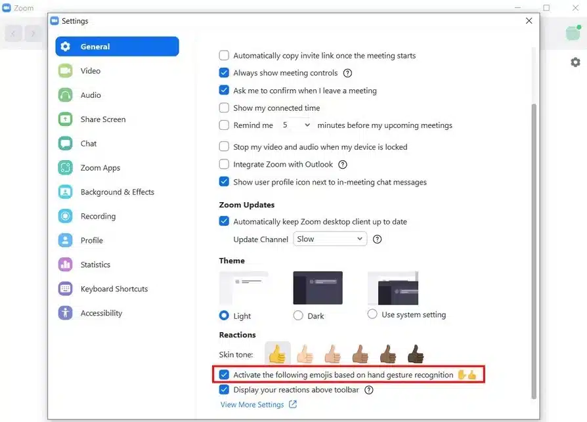Uncheck Show user profile icon in chat

pyautogui.click(x=224, y=181)
